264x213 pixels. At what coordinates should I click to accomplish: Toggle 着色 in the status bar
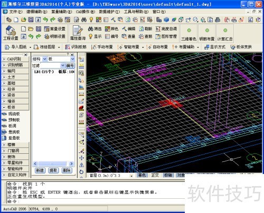click(142, 175)
